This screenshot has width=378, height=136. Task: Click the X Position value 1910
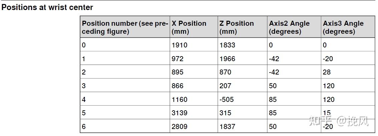(x=180, y=45)
